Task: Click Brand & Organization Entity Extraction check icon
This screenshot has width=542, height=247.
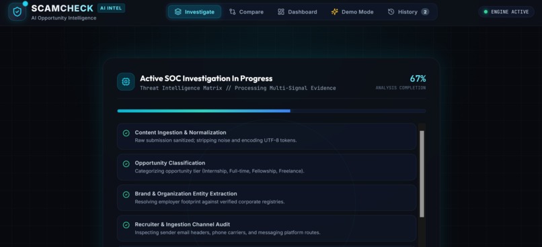Action: 126,195
